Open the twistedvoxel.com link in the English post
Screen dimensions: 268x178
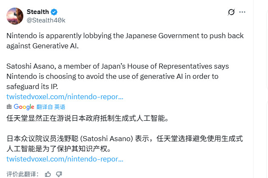[65, 97]
